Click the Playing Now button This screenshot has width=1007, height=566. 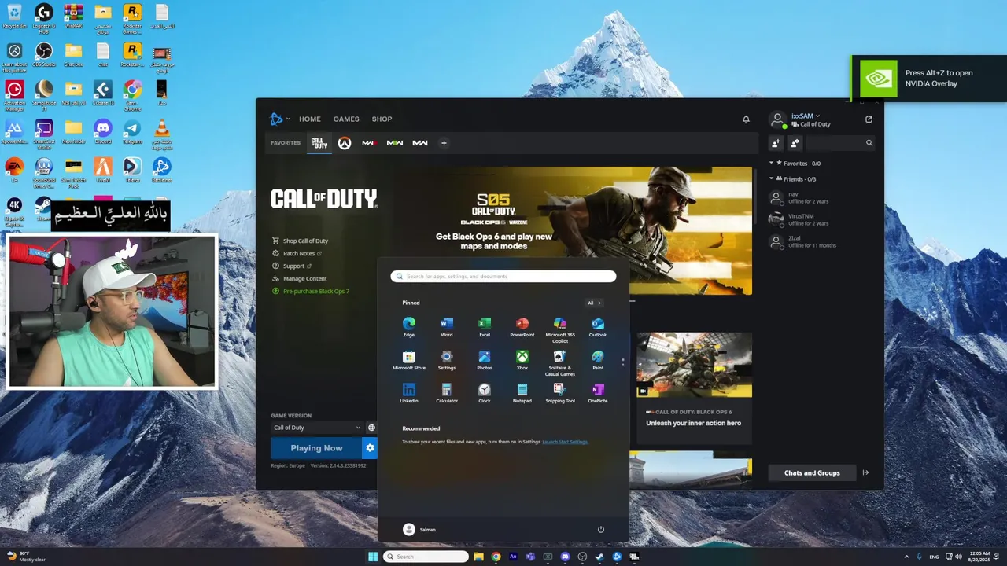(x=316, y=448)
